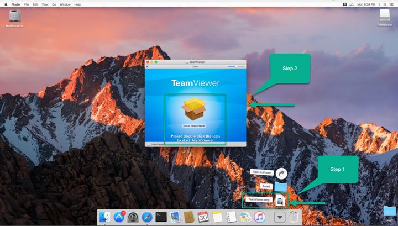Image resolution: width=398 pixels, height=226 pixels.
Task: Open Calendar showing 30 in the Dock
Action: pyautogui.click(x=203, y=217)
